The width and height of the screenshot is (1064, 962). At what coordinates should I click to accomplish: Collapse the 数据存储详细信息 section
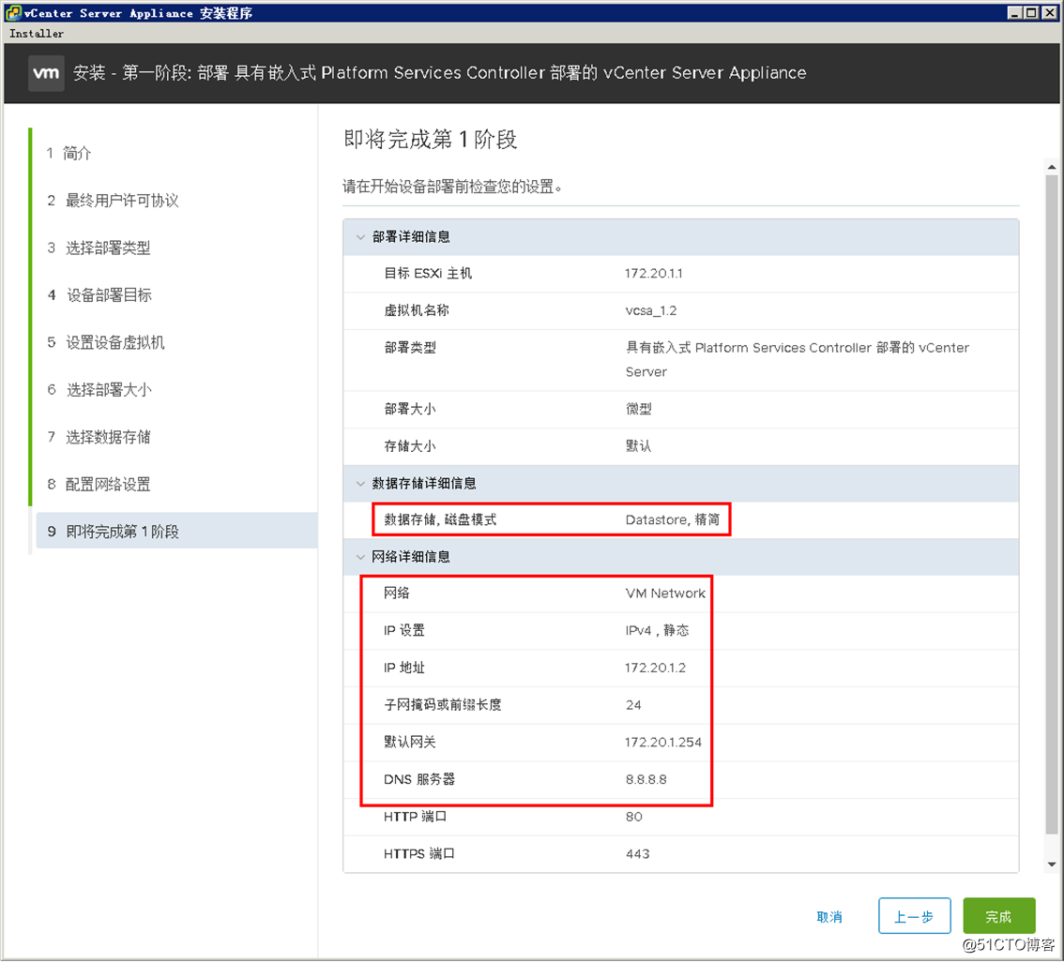tap(360, 484)
